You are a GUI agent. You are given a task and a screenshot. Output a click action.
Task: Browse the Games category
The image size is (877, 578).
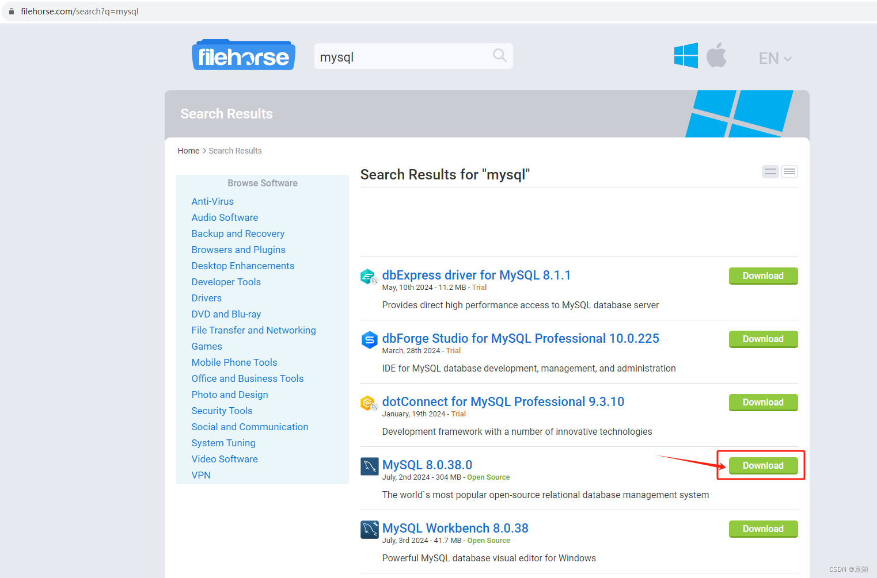(207, 346)
